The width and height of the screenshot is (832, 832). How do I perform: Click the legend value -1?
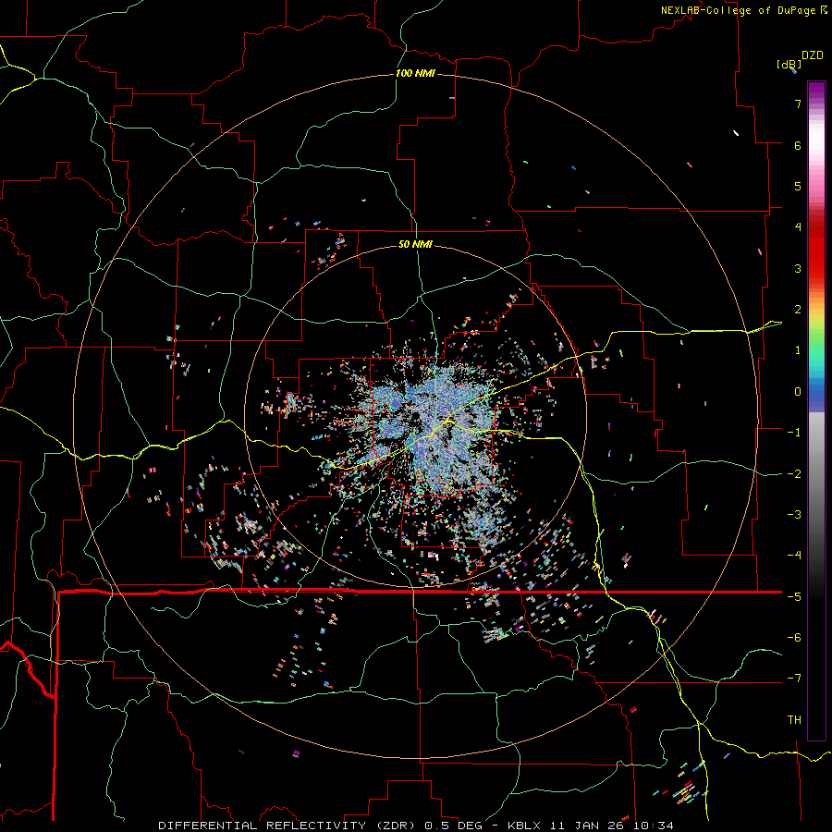click(x=794, y=433)
